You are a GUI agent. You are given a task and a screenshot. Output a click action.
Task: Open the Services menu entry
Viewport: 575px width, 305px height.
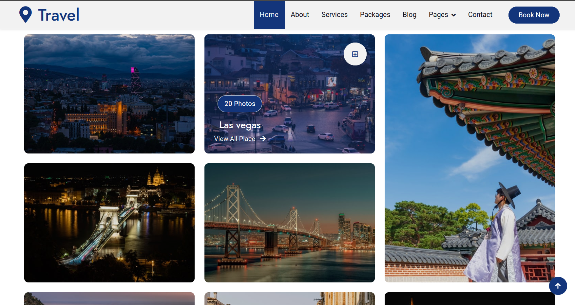click(335, 14)
